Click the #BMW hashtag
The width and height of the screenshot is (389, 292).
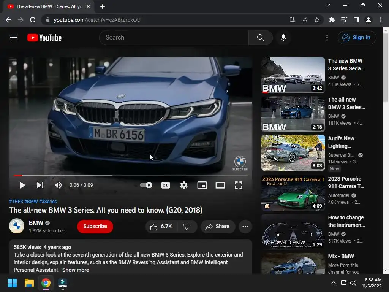pos(31,202)
